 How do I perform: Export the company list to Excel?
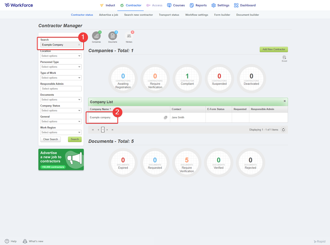point(284,59)
